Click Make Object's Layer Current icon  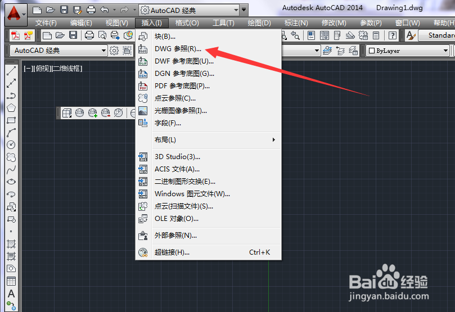tap(327, 51)
